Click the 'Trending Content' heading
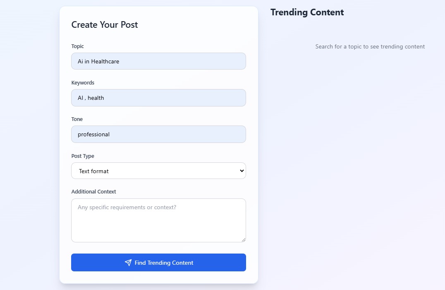Screen dimensions: 445x290 [307, 12]
